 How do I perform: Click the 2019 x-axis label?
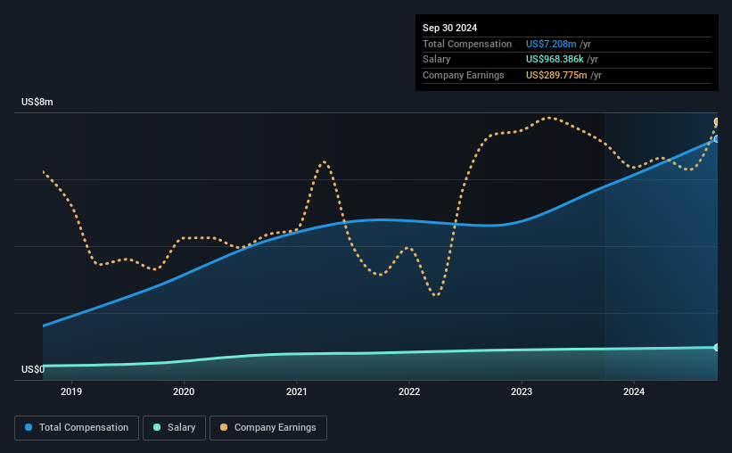[71, 391]
